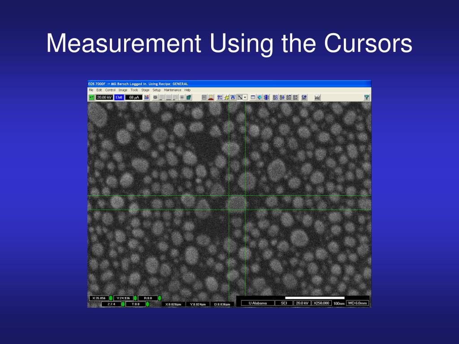Click the green indicator beside R:0.0

pos(160,298)
